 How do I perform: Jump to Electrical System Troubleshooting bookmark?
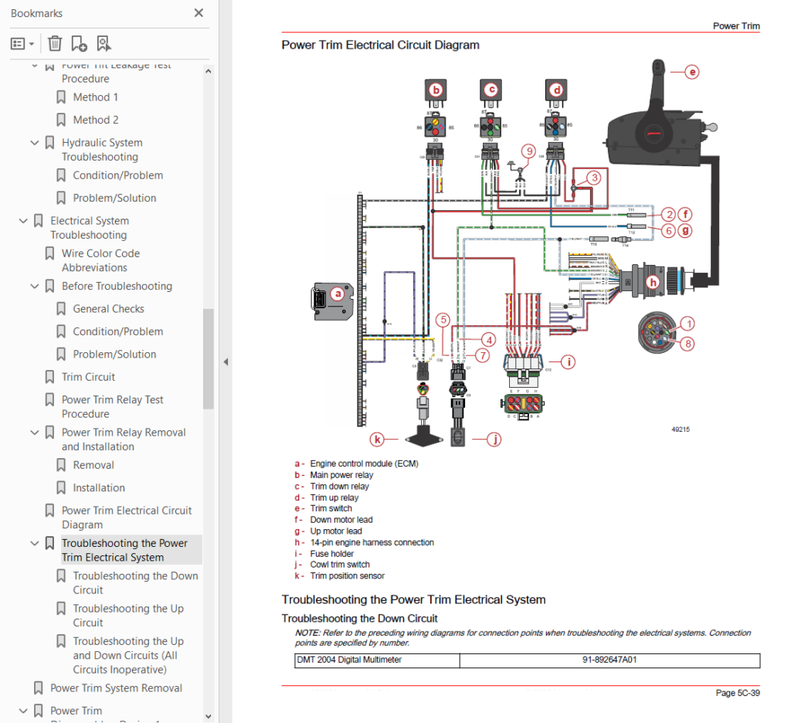[x=90, y=228]
